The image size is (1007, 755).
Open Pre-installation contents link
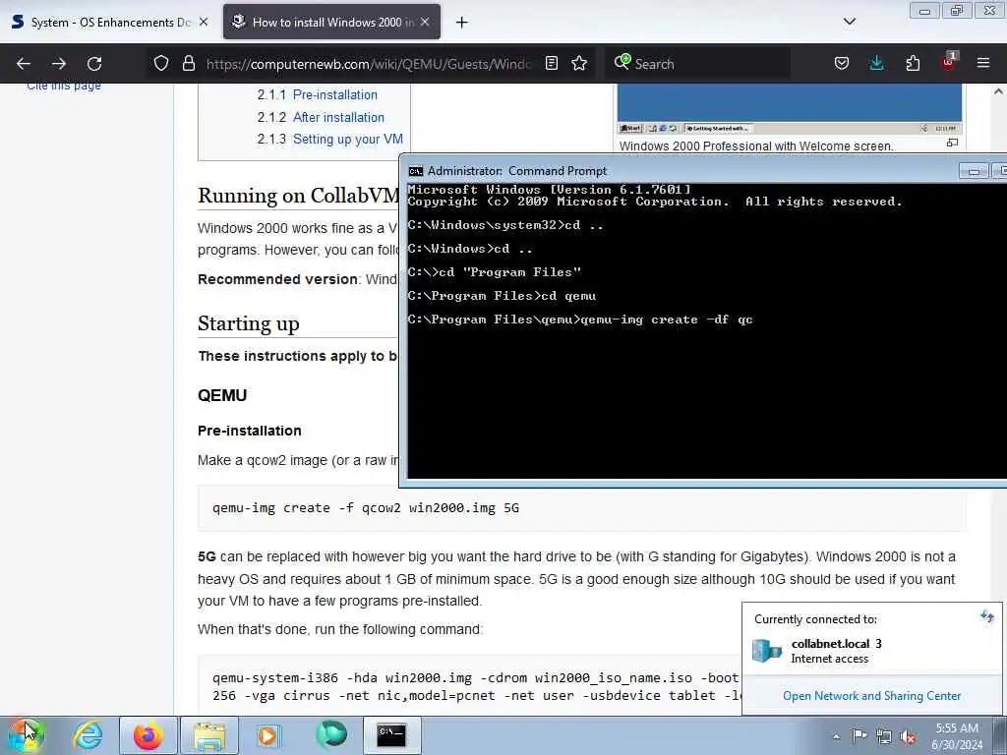tap(335, 95)
